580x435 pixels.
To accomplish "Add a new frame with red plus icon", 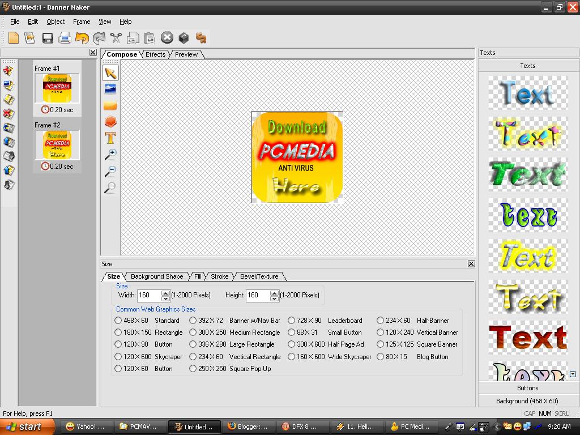I will pos(8,71).
